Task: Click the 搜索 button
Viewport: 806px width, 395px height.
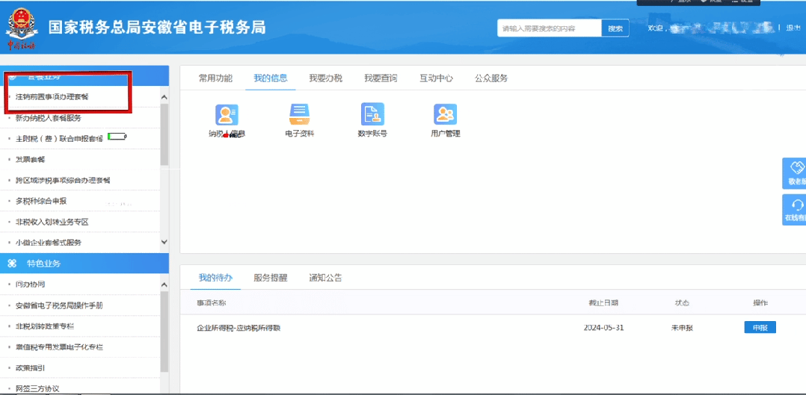Action: [x=615, y=28]
